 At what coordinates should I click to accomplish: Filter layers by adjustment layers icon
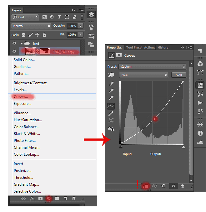(x=52, y=17)
